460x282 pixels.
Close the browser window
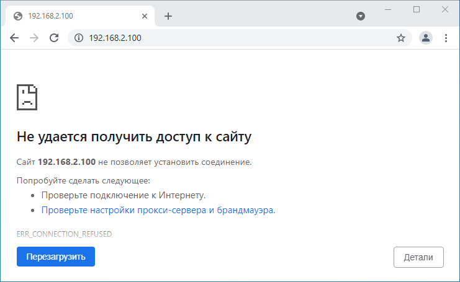(x=445, y=10)
